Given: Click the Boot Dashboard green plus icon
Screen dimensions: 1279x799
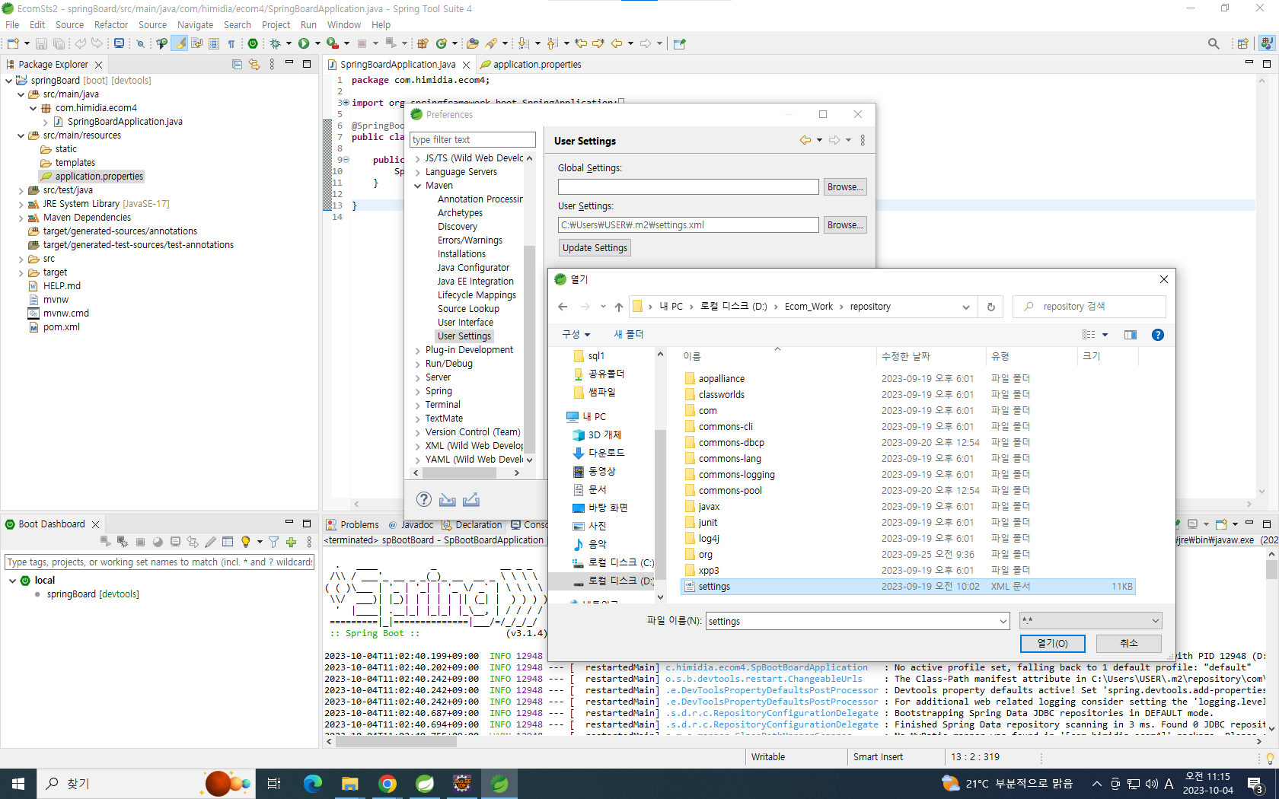Looking at the screenshot, I should [x=291, y=542].
